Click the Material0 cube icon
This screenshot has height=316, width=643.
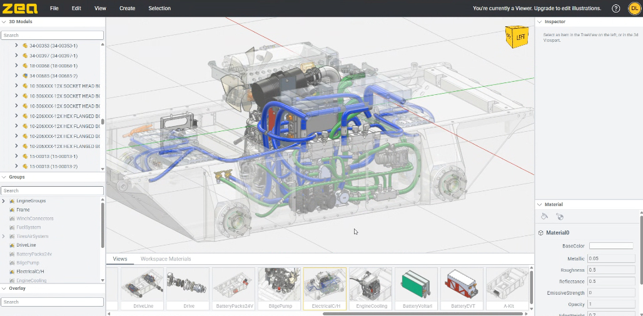tap(541, 233)
